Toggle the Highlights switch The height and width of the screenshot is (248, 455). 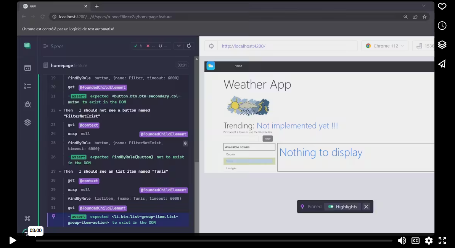pyautogui.click(x=331, y=207)
